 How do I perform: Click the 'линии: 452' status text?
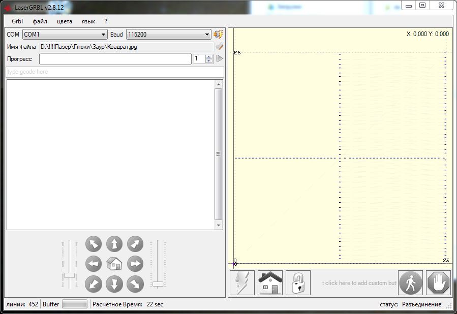click(x=22, y=304)
